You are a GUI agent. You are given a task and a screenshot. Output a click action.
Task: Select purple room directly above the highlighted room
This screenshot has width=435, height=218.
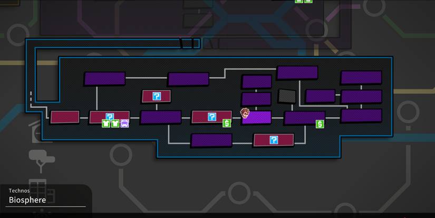click(x=256, y=99)
